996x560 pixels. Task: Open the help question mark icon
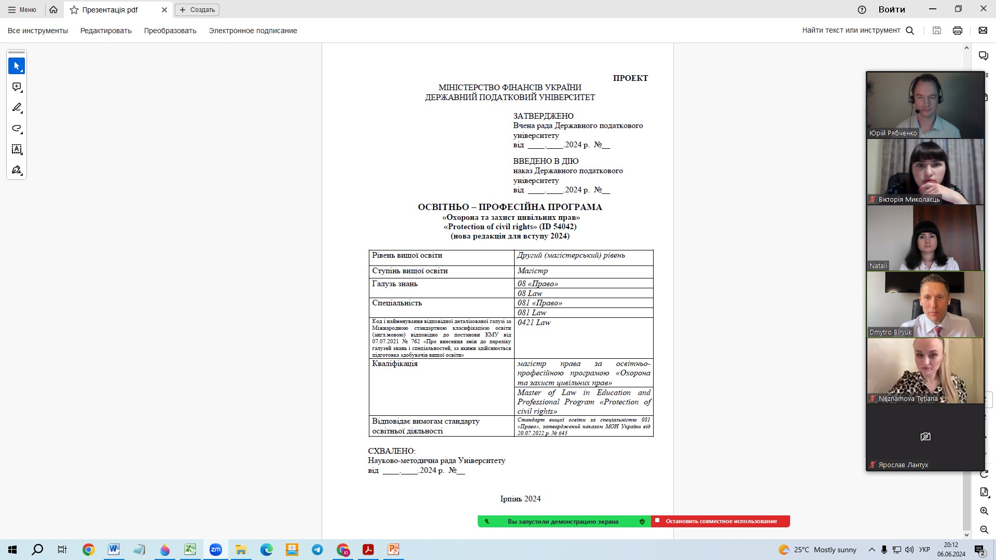click(x=862, y=9)
